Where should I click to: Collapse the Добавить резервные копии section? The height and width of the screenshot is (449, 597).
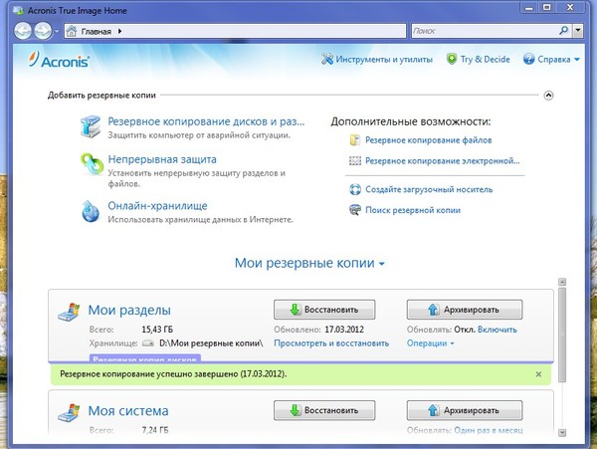(x=548, y=96)
